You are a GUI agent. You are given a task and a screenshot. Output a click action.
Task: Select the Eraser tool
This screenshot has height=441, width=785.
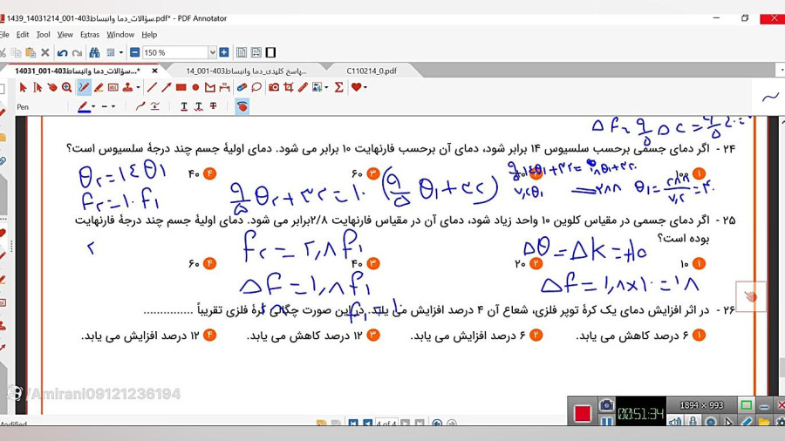(242, 87)
